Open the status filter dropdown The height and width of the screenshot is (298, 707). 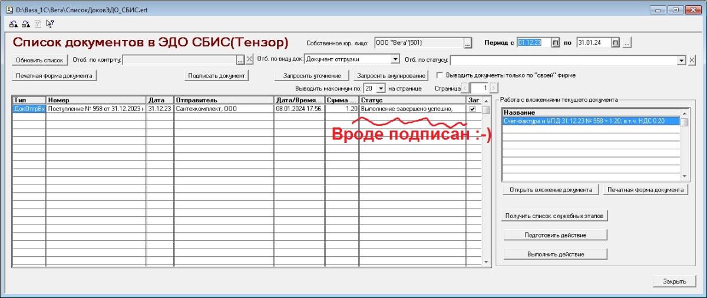682,60
